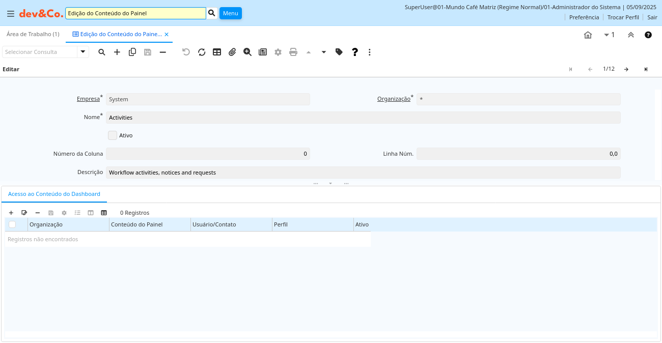Click the attachment paperclip icon
Image resolution: width=662 pixels, height=343 pixels.
click(232, 52)
